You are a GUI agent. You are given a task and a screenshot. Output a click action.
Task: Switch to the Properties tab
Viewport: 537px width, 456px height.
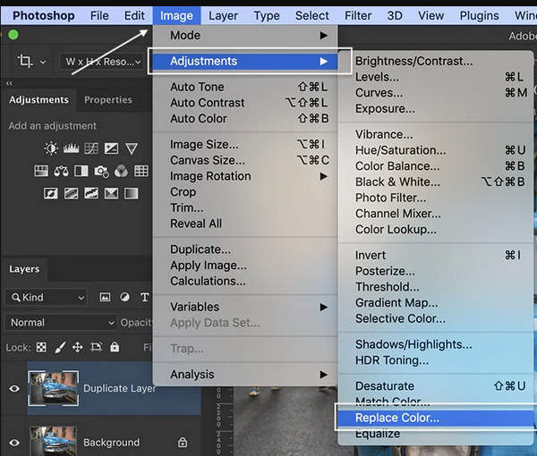point(108,100)
